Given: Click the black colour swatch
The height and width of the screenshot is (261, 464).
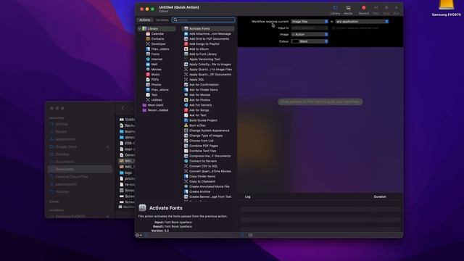Looking at the screenshot, I should coord(295,41).
